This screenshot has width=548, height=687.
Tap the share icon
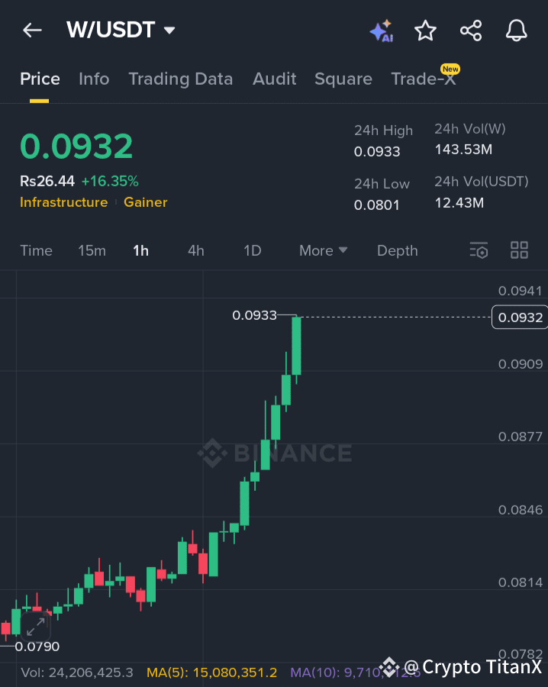471,31
